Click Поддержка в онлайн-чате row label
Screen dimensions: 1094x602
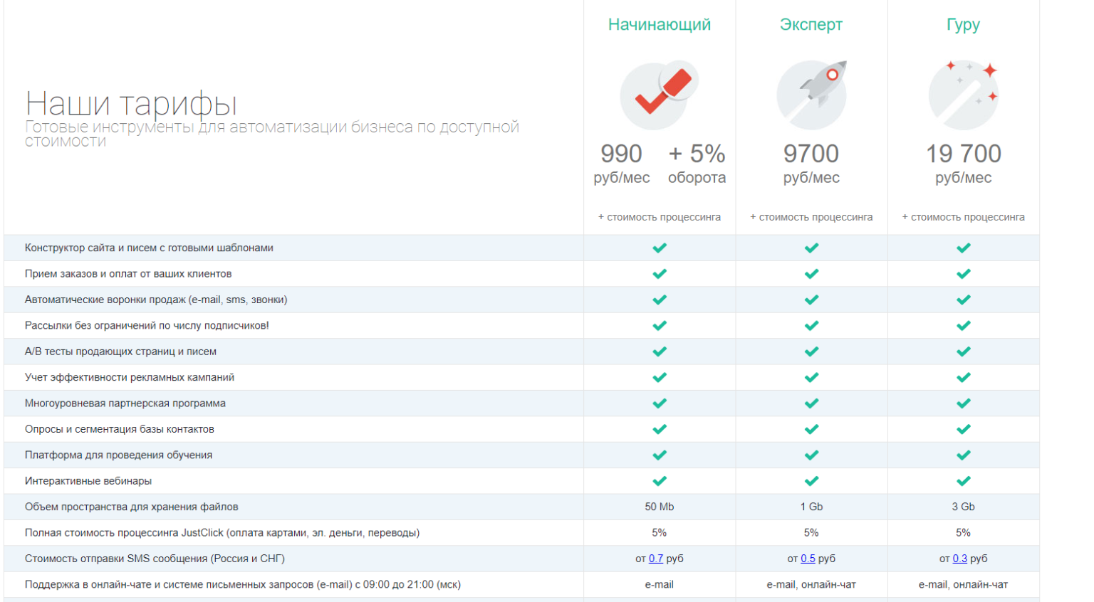[243, 585]
